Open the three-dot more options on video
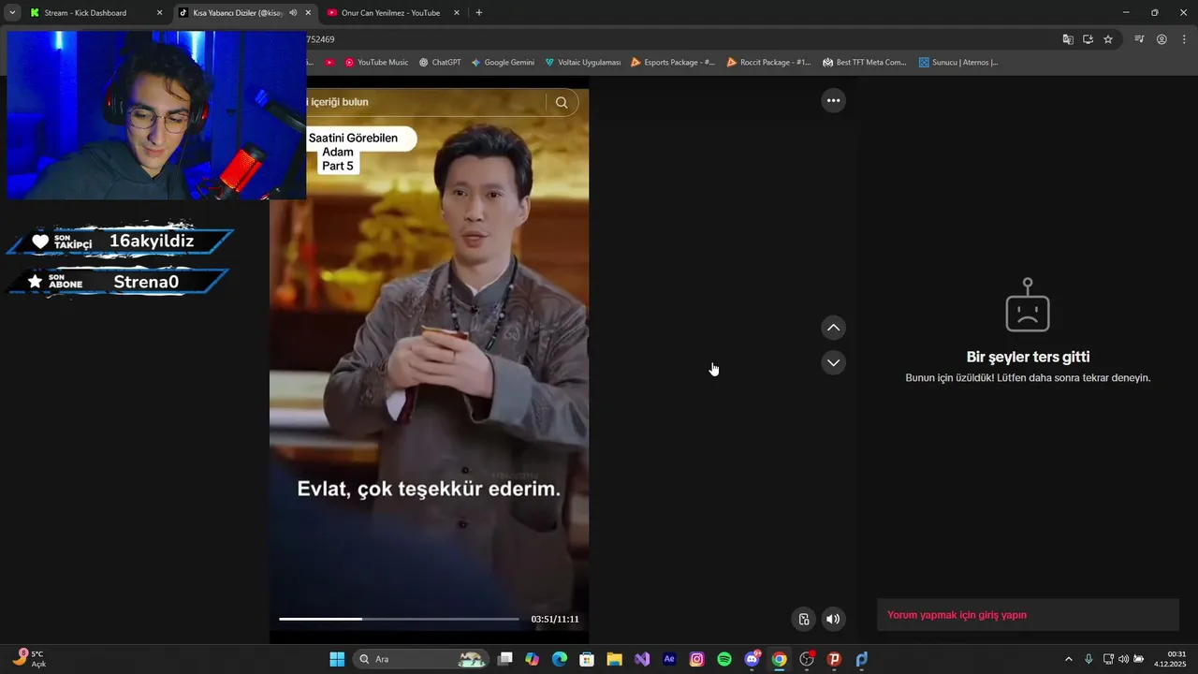 click(x=833, y=100)
